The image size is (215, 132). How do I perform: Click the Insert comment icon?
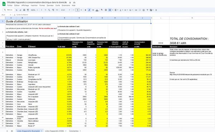[x=140, y=10]
